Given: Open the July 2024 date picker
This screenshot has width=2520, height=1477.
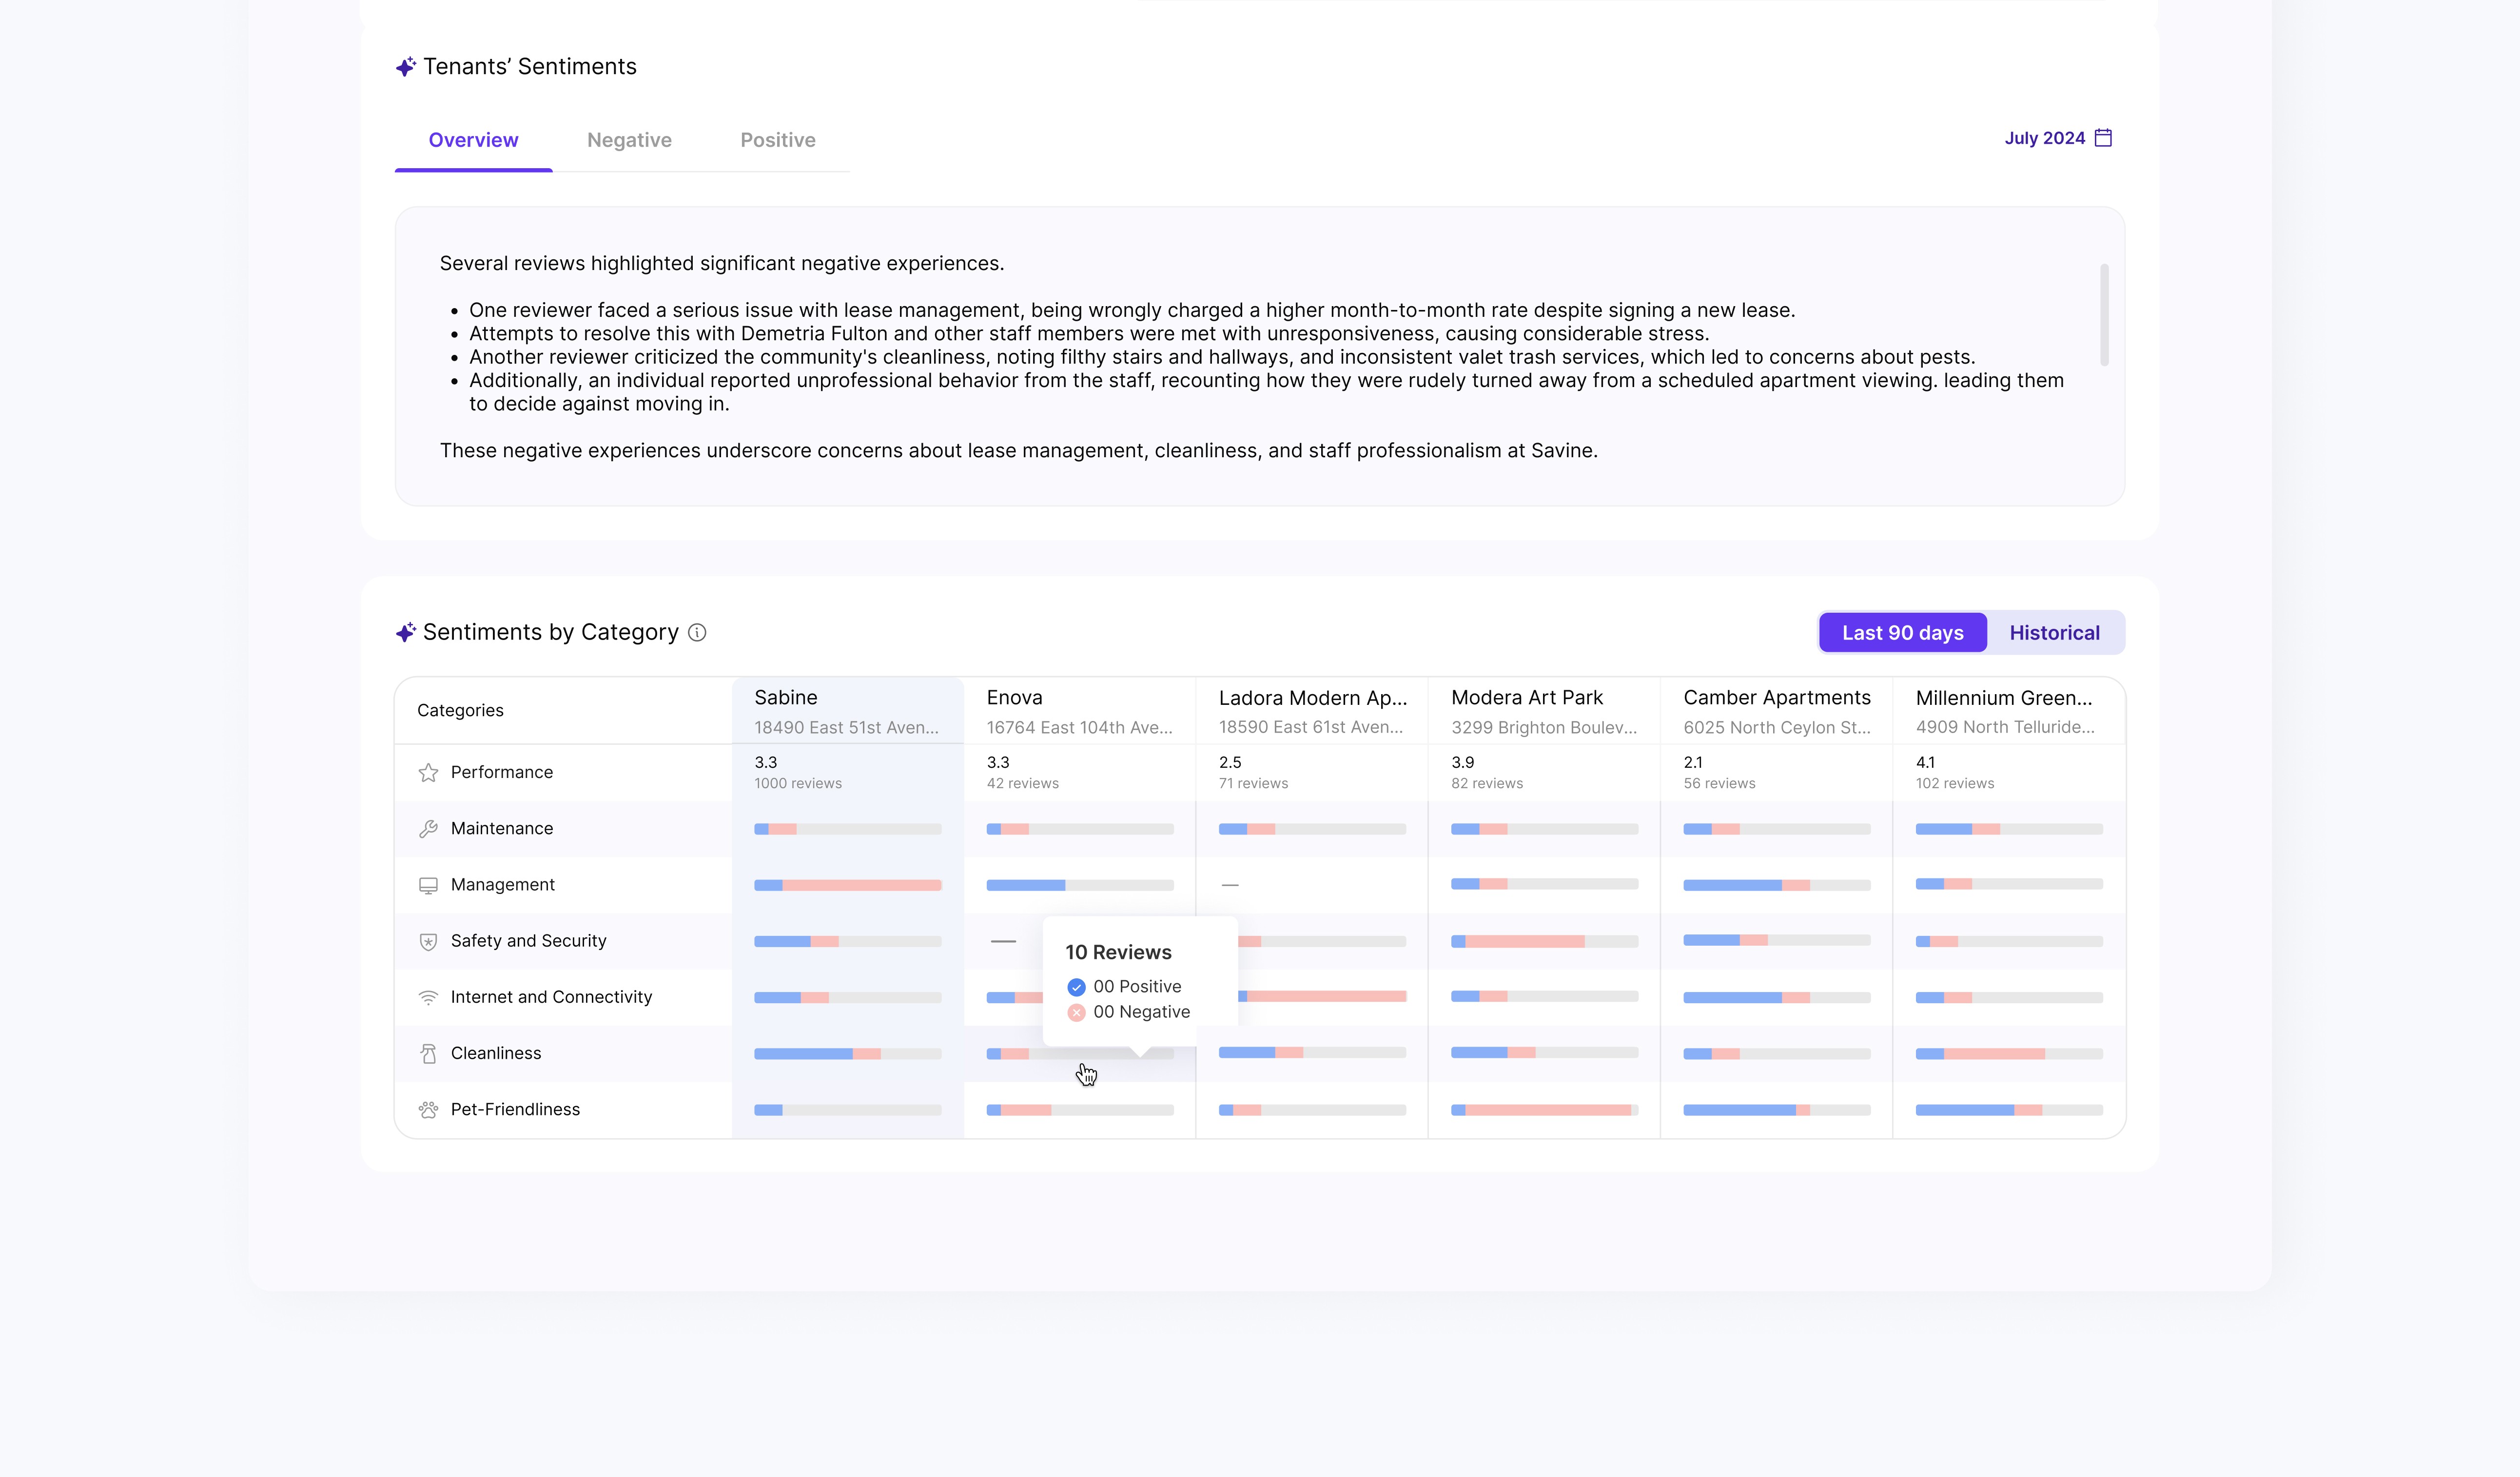Looking at the screenshot, I should pyautogui.click(x=2044, y=138).
